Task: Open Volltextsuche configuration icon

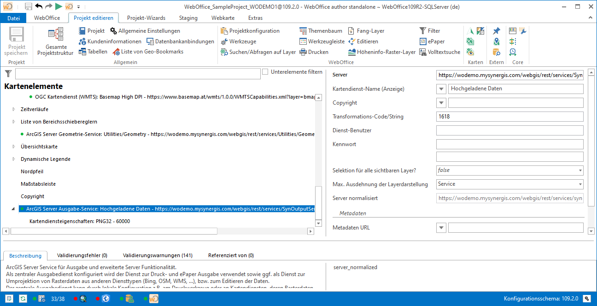Action: 422,52
